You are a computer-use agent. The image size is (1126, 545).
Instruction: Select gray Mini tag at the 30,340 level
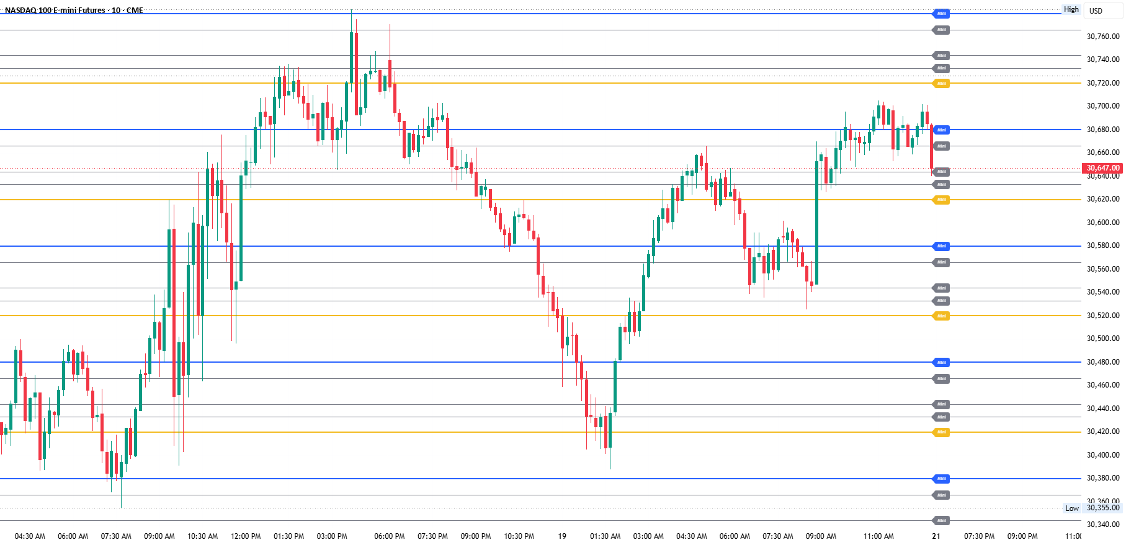tap(941, 521)
